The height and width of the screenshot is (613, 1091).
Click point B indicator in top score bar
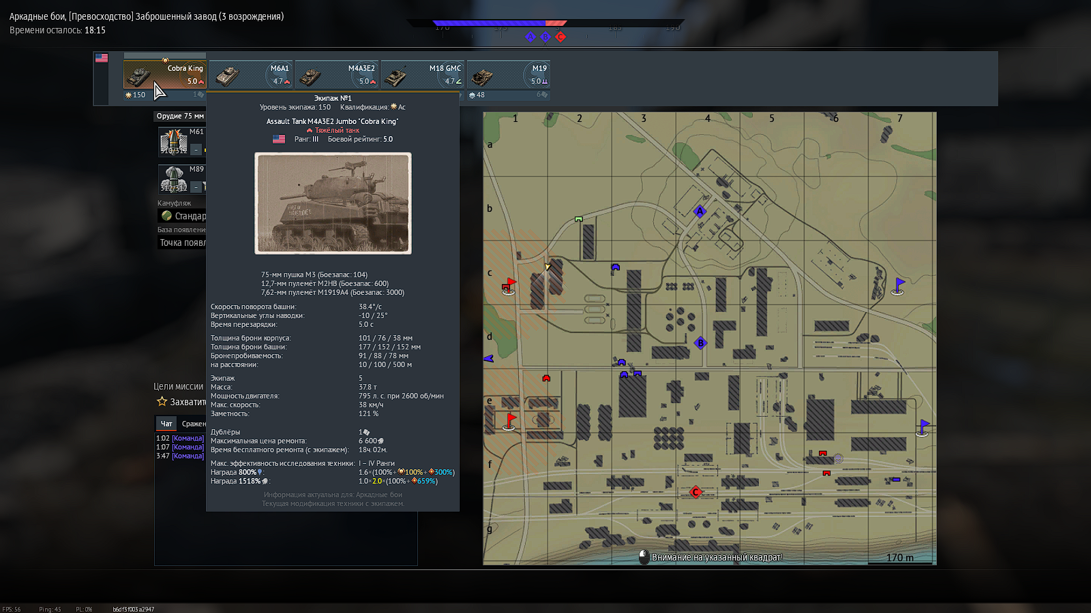point(545,37)
